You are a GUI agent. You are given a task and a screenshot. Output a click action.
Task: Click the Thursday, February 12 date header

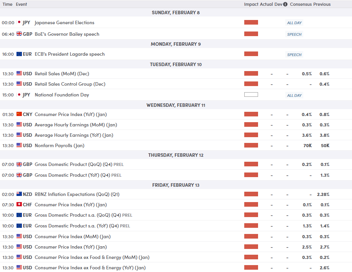coord(176,155)
